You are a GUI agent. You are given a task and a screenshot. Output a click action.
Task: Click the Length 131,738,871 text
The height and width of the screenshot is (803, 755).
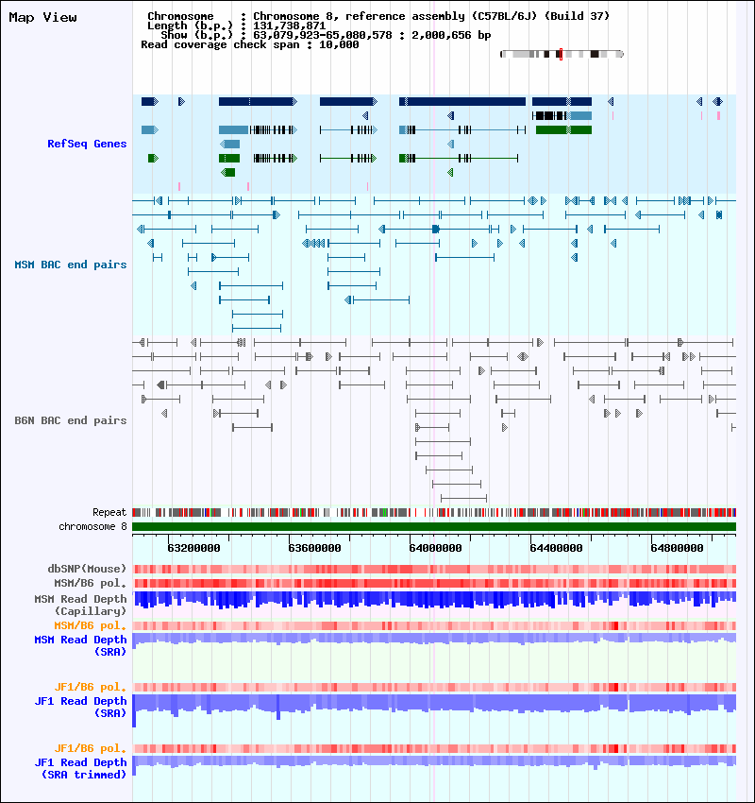236,26
